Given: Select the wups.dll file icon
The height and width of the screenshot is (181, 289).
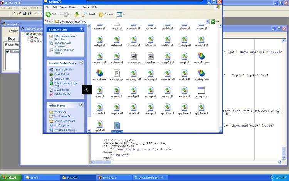Looking at the screenshot, I should 100,90.
